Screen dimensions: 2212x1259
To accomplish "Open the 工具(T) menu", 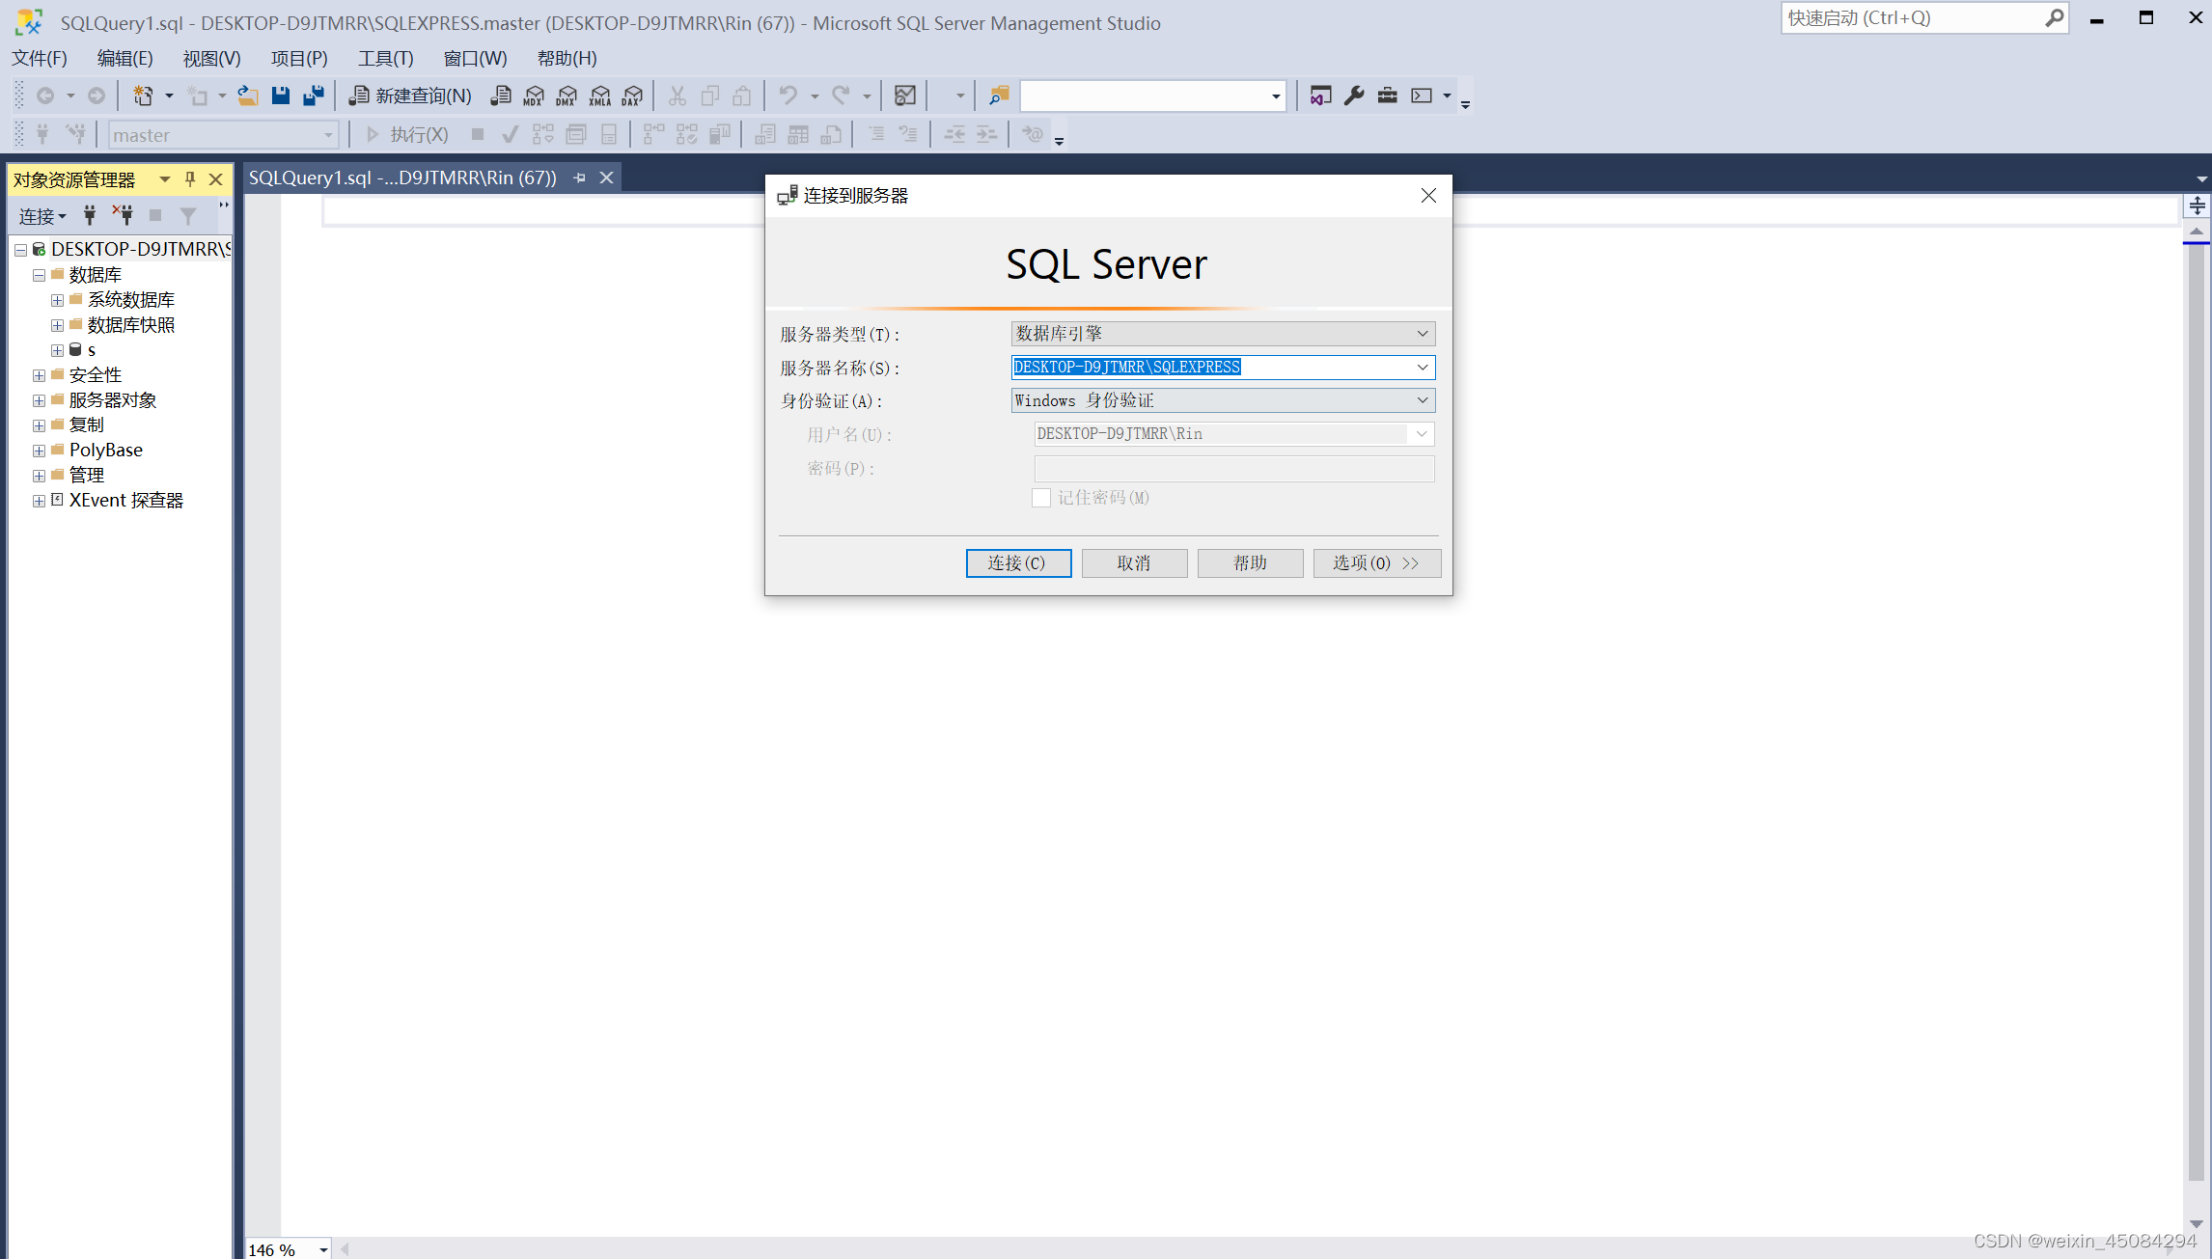I will (385, 59).
